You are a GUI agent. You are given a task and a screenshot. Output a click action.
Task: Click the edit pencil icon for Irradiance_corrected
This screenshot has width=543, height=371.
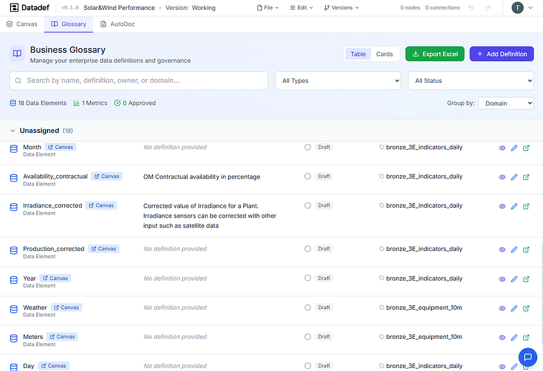pyautogui.click(x=514, y=207)
